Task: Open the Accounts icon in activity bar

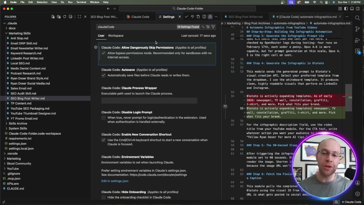Action: [x=357, y=183]
